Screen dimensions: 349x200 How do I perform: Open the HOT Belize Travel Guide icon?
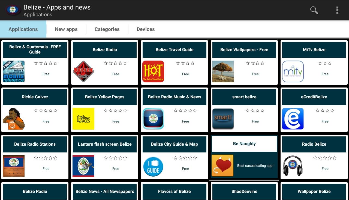pyautogui.click(x=153, y=71)
